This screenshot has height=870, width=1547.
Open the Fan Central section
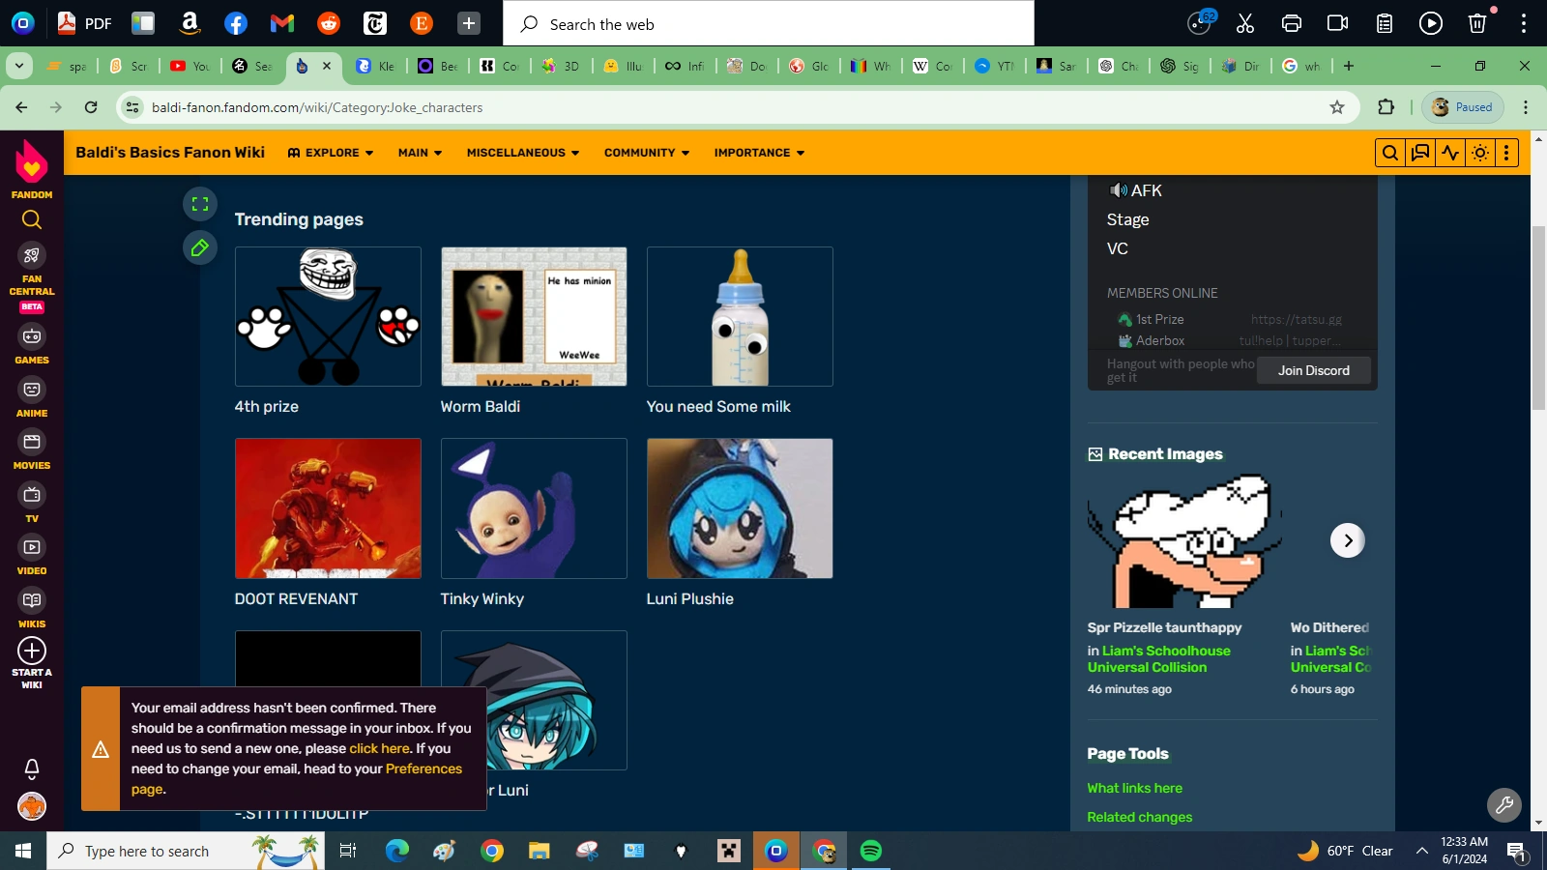click(32, 269)
